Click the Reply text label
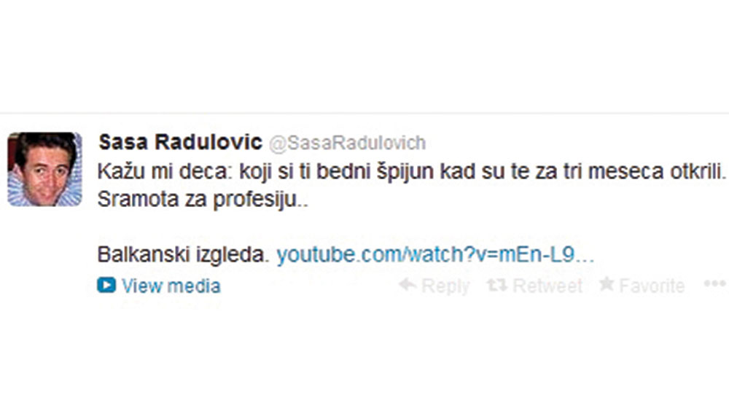This screenshot has width=729, height=408. (445, 286)
